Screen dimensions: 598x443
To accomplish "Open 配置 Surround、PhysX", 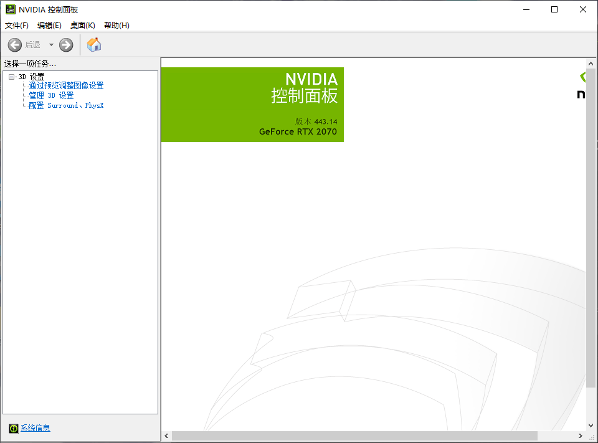I will pyautogui.click(x=66, y=105).
